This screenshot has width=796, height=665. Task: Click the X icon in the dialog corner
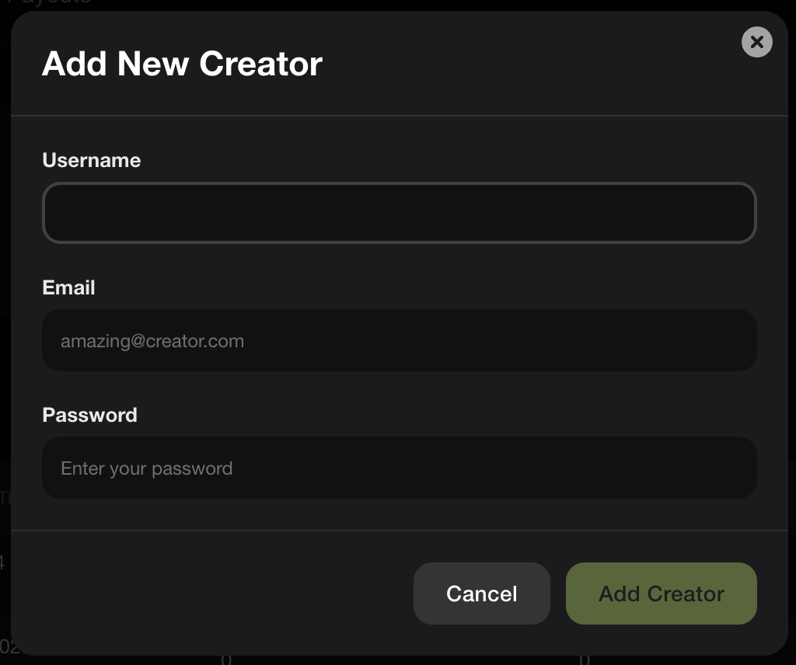point(756,42)
